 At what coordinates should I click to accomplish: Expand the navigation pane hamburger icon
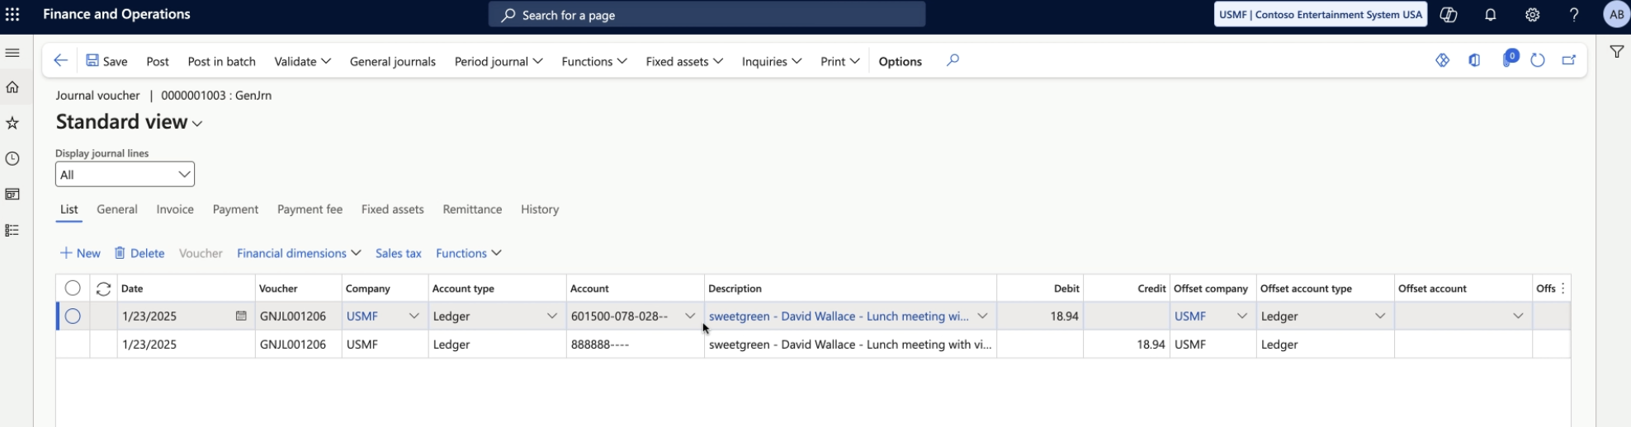coord(12,53)
